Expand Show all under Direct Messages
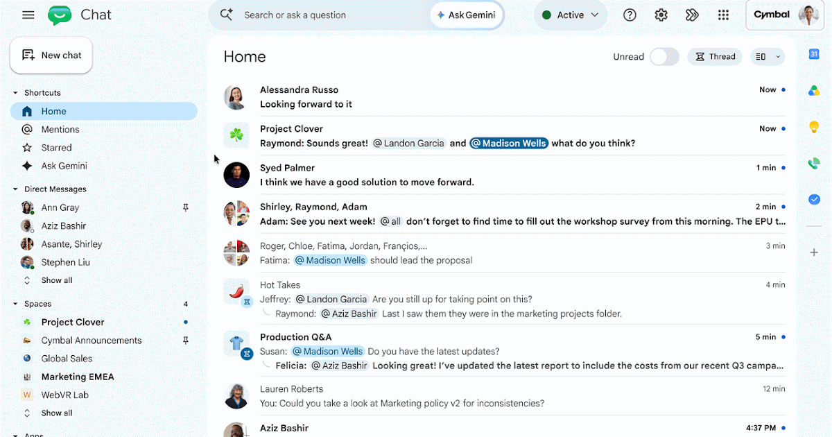832x437 pixels. click(57, 280)
